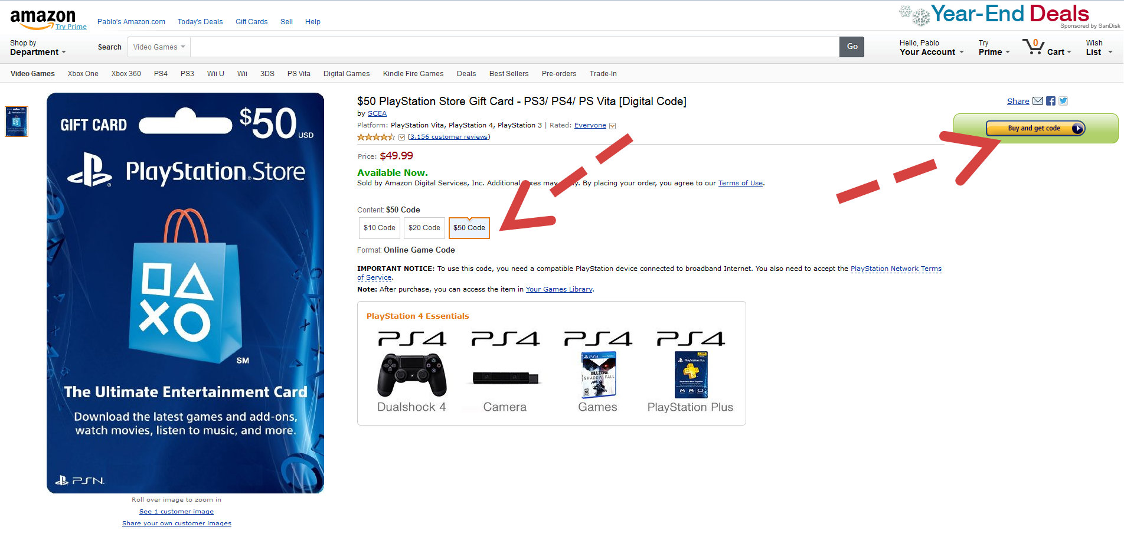Expand the Everyone rating details arrow

click(613, 126)
